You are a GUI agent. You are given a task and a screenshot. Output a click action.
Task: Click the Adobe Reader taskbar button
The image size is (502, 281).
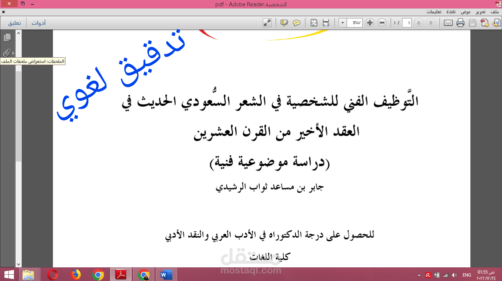click(121, 274)
